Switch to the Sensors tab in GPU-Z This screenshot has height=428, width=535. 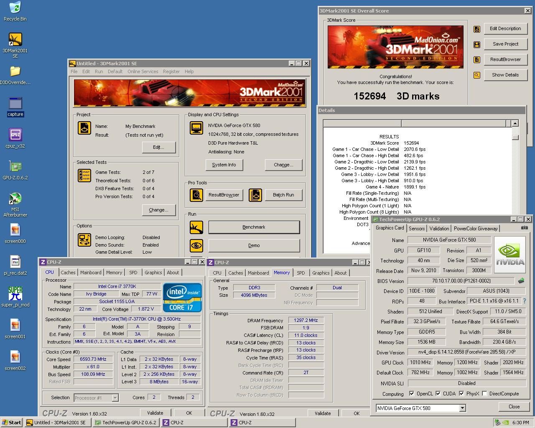coord(417,228)
